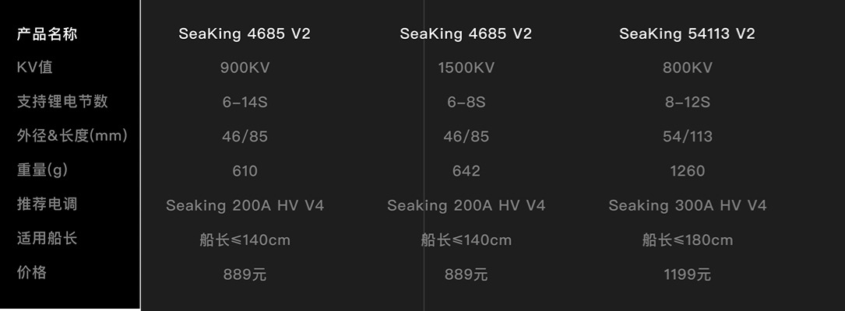Image resolution: width=845 pixels, height=311 pixels.
Task: Select the 推荐电调 row label
Action: 47,204
